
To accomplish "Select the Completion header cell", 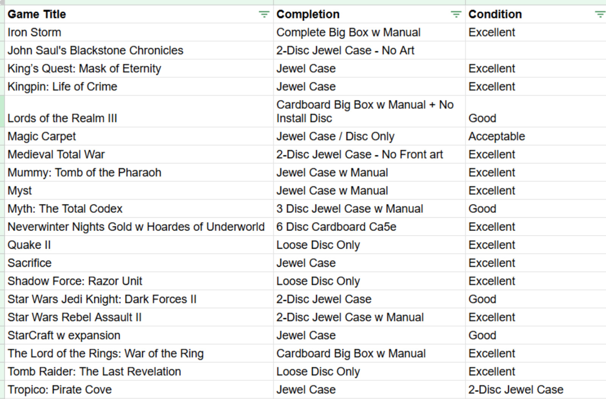I will 369,14.
